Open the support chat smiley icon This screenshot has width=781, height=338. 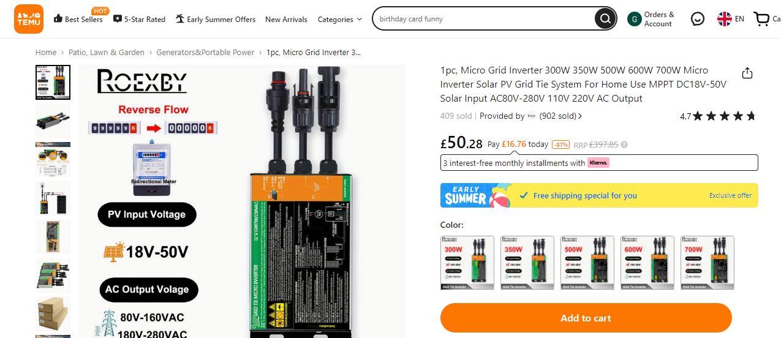point(698,19)
